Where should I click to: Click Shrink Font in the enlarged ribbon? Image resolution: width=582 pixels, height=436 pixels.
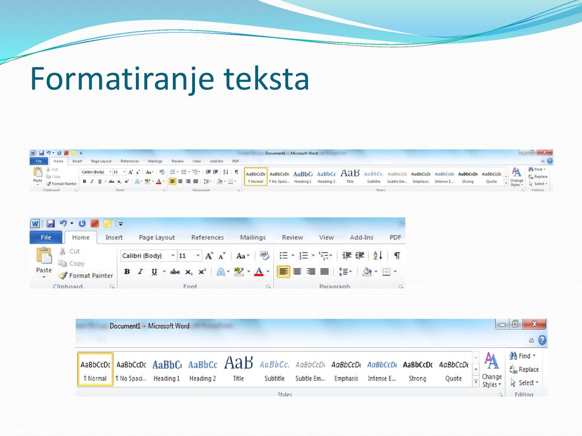[222, 256]
